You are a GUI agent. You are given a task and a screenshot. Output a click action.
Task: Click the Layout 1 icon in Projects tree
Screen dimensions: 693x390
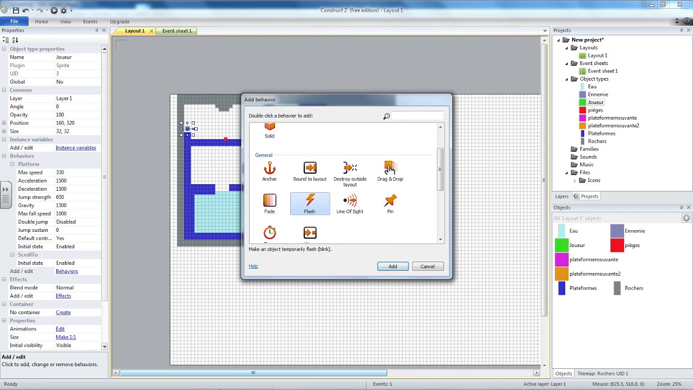[583, 55]
